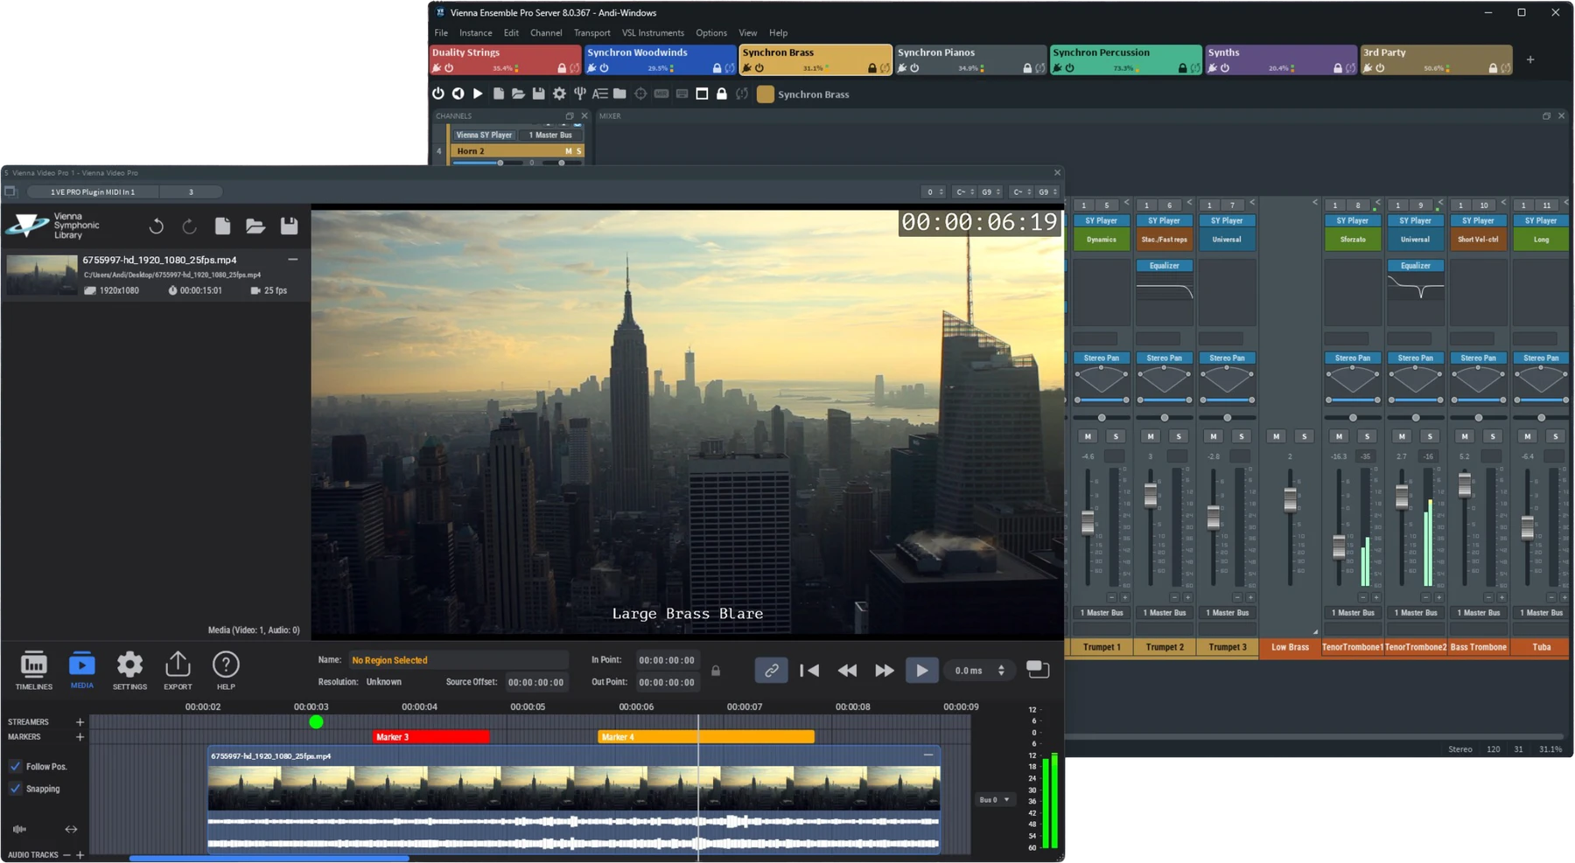The height and width of the screenshot is (863, 1575).
Task: Open Vienna Video Pro Settings gear
Action: click(x=129, y=671)
